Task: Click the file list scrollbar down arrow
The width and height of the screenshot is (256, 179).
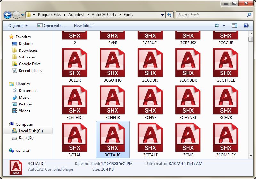Action: coord(251,156)
